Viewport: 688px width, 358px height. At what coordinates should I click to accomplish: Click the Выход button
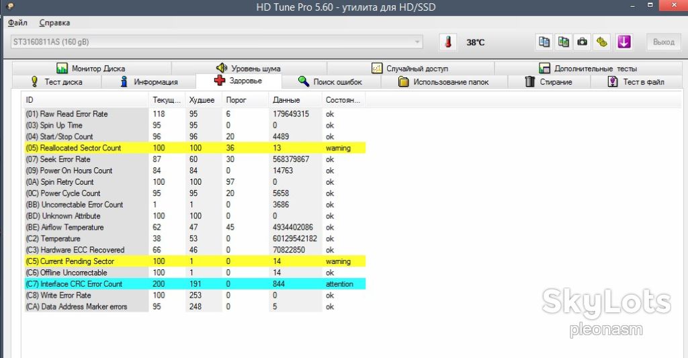(x=663, y=42)
